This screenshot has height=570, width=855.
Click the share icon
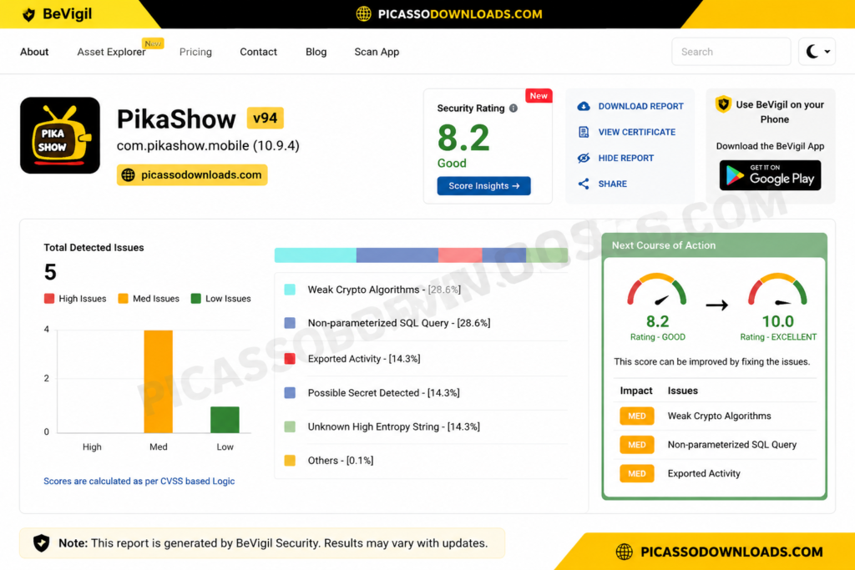click(584, 184)
